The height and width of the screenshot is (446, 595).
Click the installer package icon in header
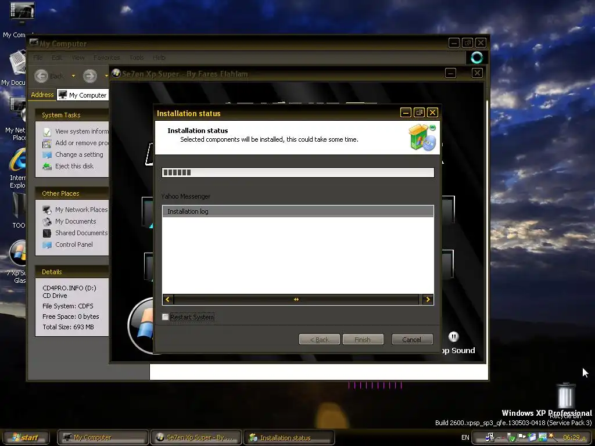[x=422, y=137]
